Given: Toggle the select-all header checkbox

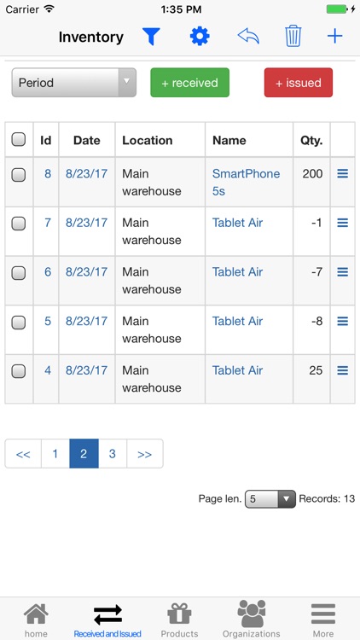Looking at the screenshot, I should click(x=19, y=140).
